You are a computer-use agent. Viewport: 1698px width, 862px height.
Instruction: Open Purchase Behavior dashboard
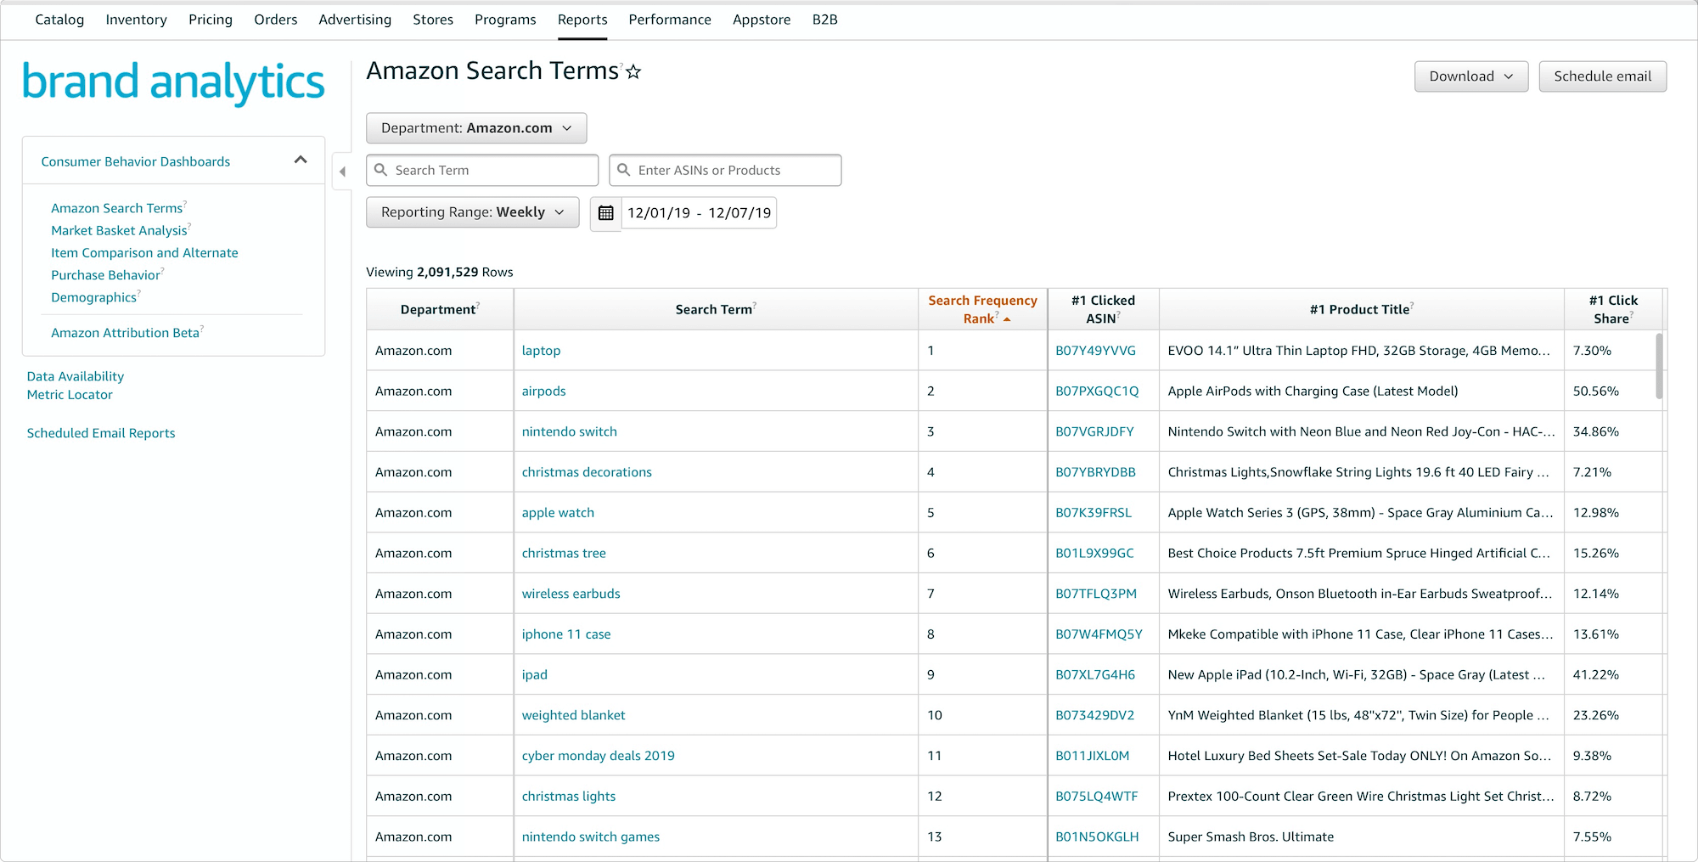pyautogui.click(x=105, y=275)
